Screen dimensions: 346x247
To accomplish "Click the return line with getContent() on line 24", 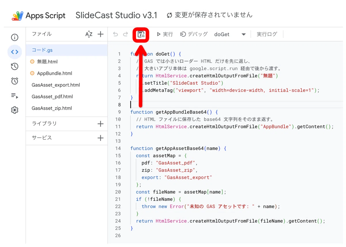I will tap(230, 221).
